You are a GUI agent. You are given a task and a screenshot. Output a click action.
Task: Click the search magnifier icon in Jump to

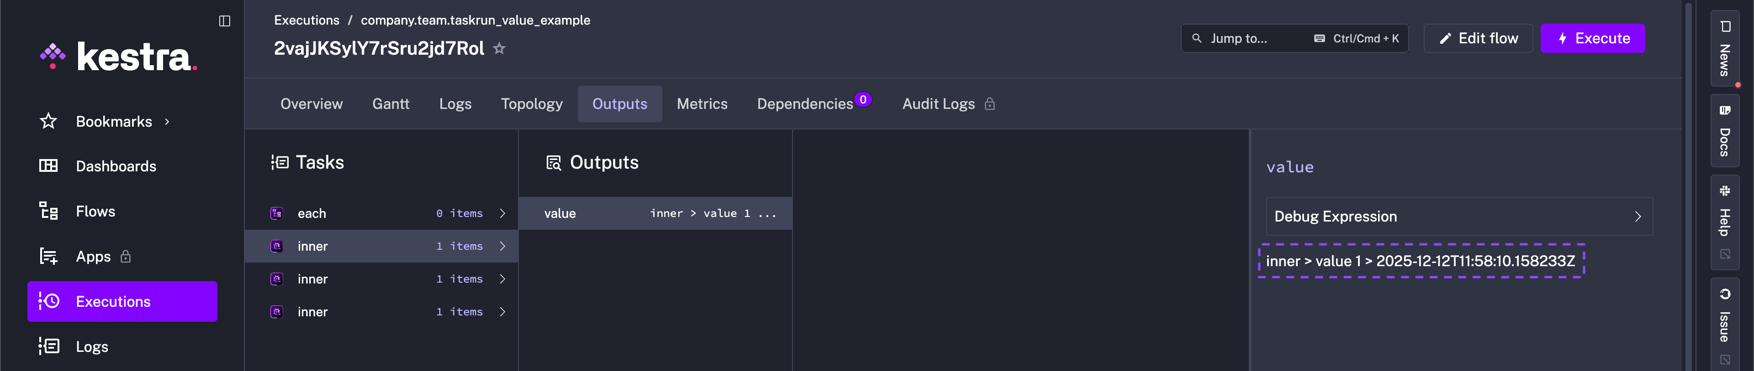click(x=1196, y=38)
